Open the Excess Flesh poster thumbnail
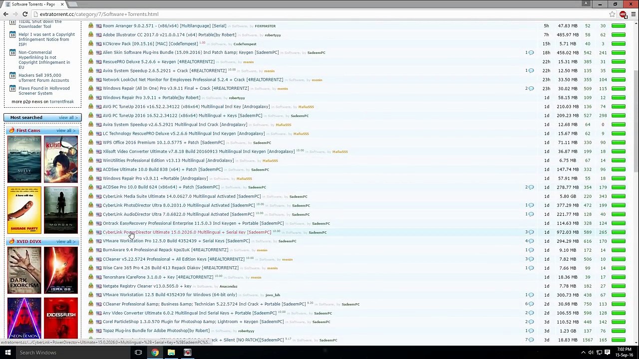 [x=61, y=318]
